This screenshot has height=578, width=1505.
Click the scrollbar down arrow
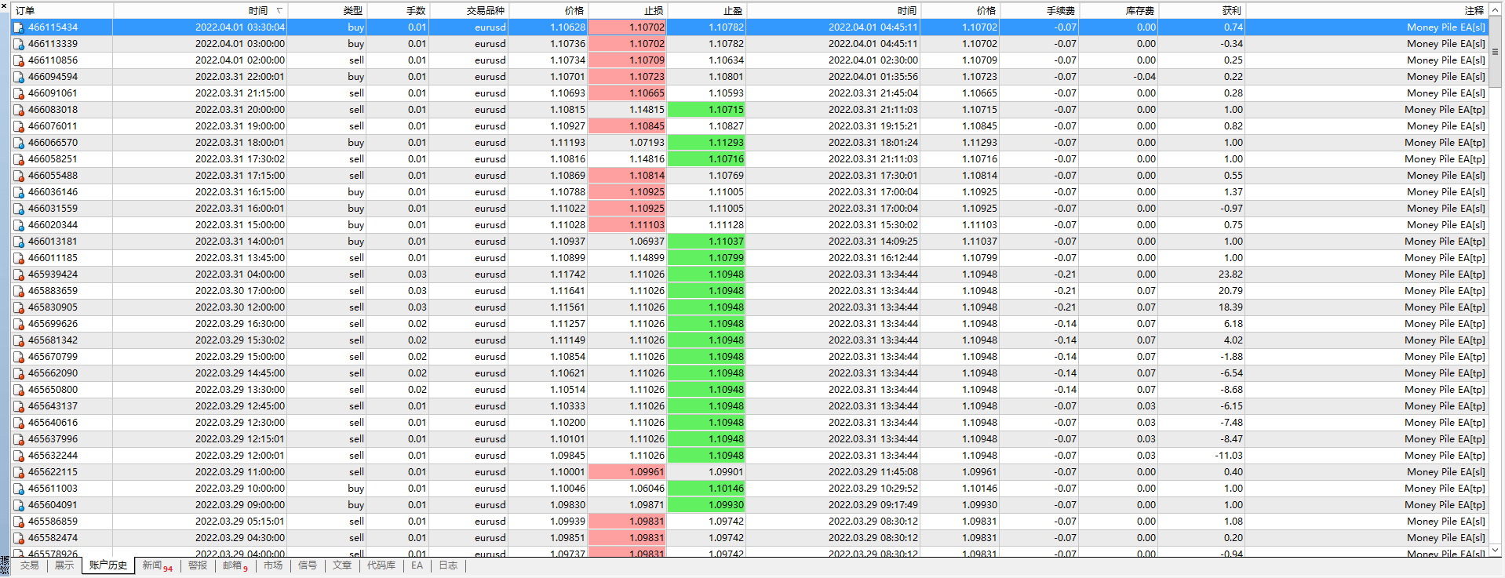tap(1496, 551)
